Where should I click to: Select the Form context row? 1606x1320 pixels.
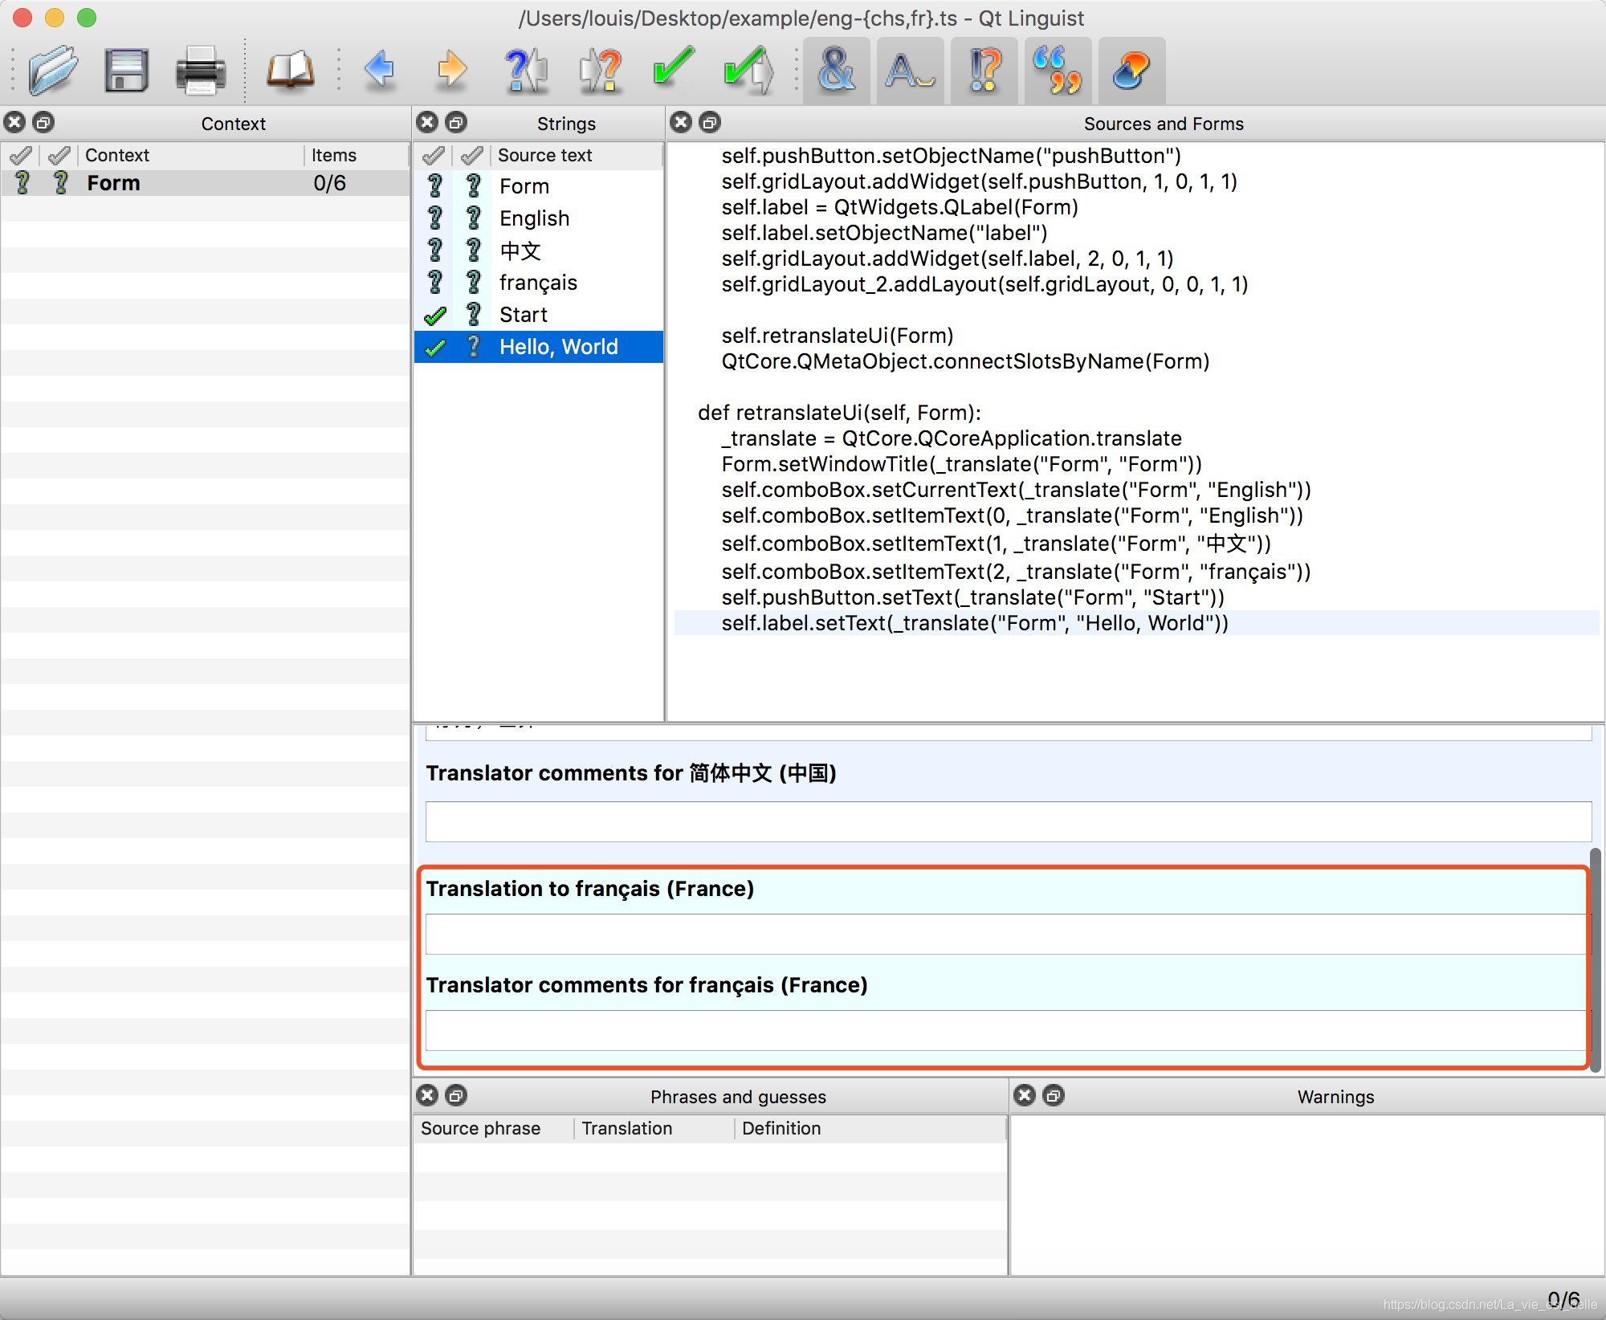[114, 184]
